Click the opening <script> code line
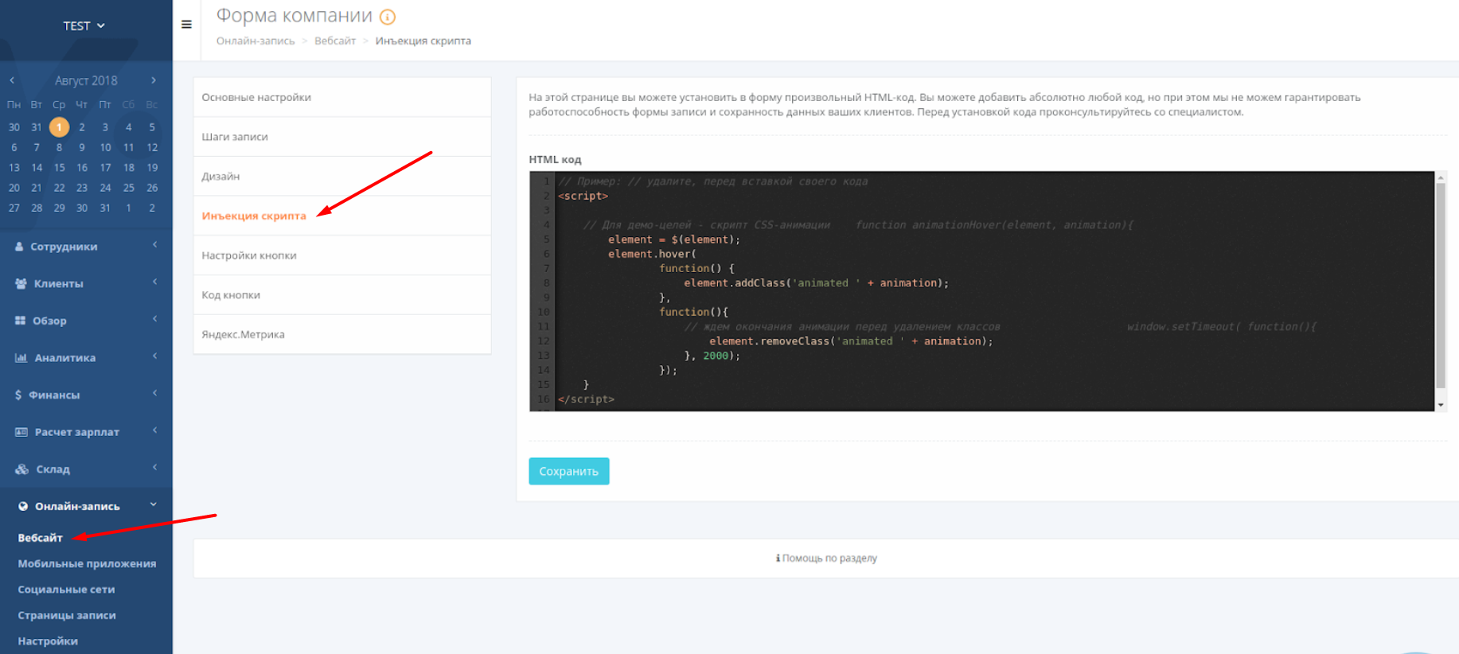The width and height of the screenshot is (1459, 654). pos(583,196)
